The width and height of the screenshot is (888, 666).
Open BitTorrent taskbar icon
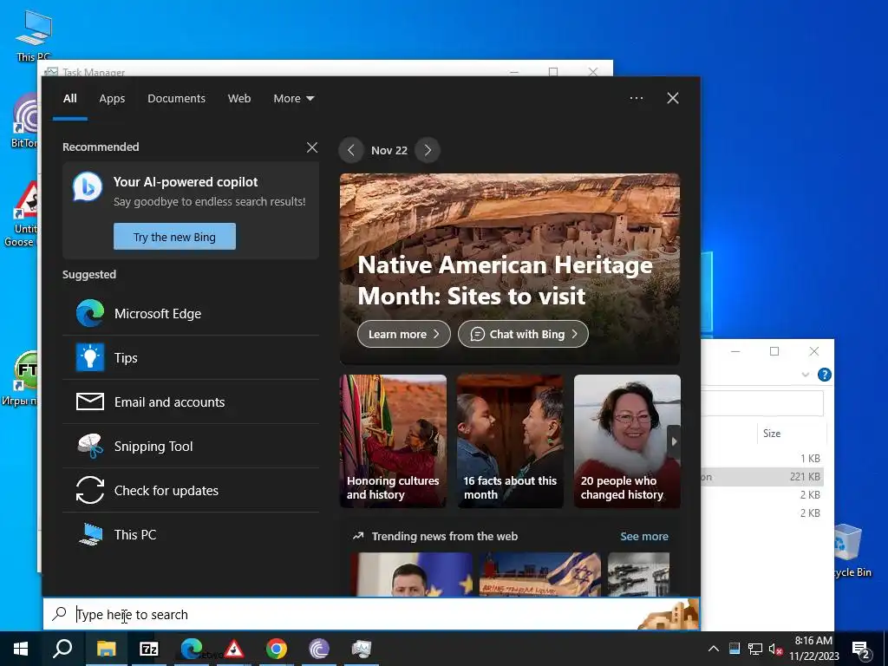point(319,649)
